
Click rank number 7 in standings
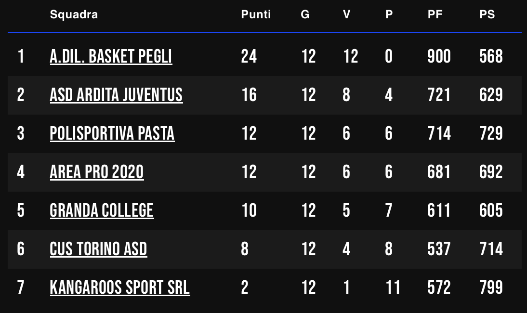pyautogui.click(x=21, y=288)
